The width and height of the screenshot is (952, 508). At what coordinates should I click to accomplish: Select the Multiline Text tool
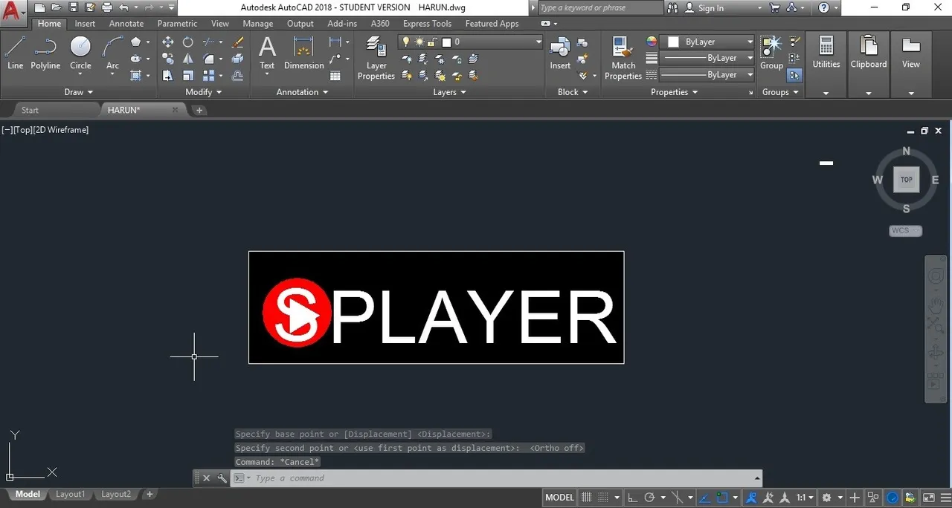(x=267, y=53)
